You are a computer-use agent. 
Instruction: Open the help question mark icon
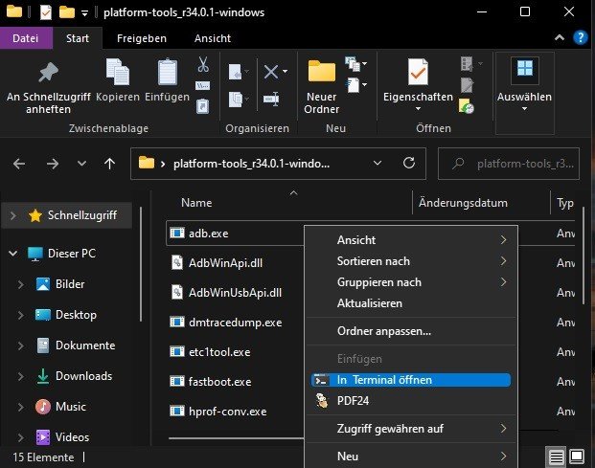coord(580,38)
